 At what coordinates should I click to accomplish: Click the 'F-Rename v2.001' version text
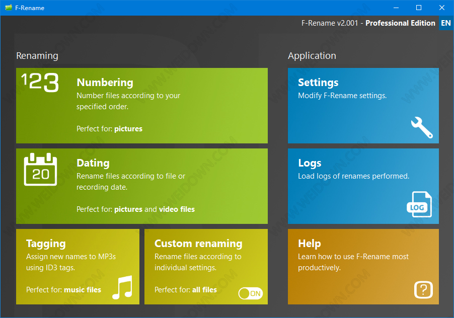[x=330, y=23]
